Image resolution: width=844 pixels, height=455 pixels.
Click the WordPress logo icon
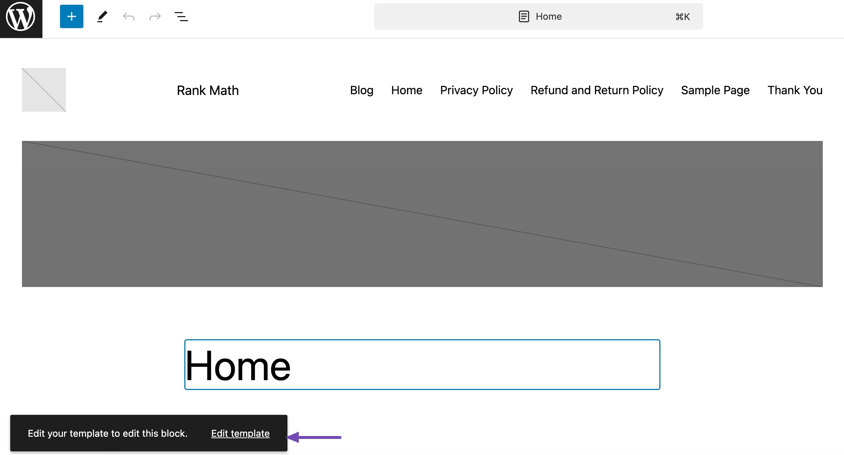[21, 16]
